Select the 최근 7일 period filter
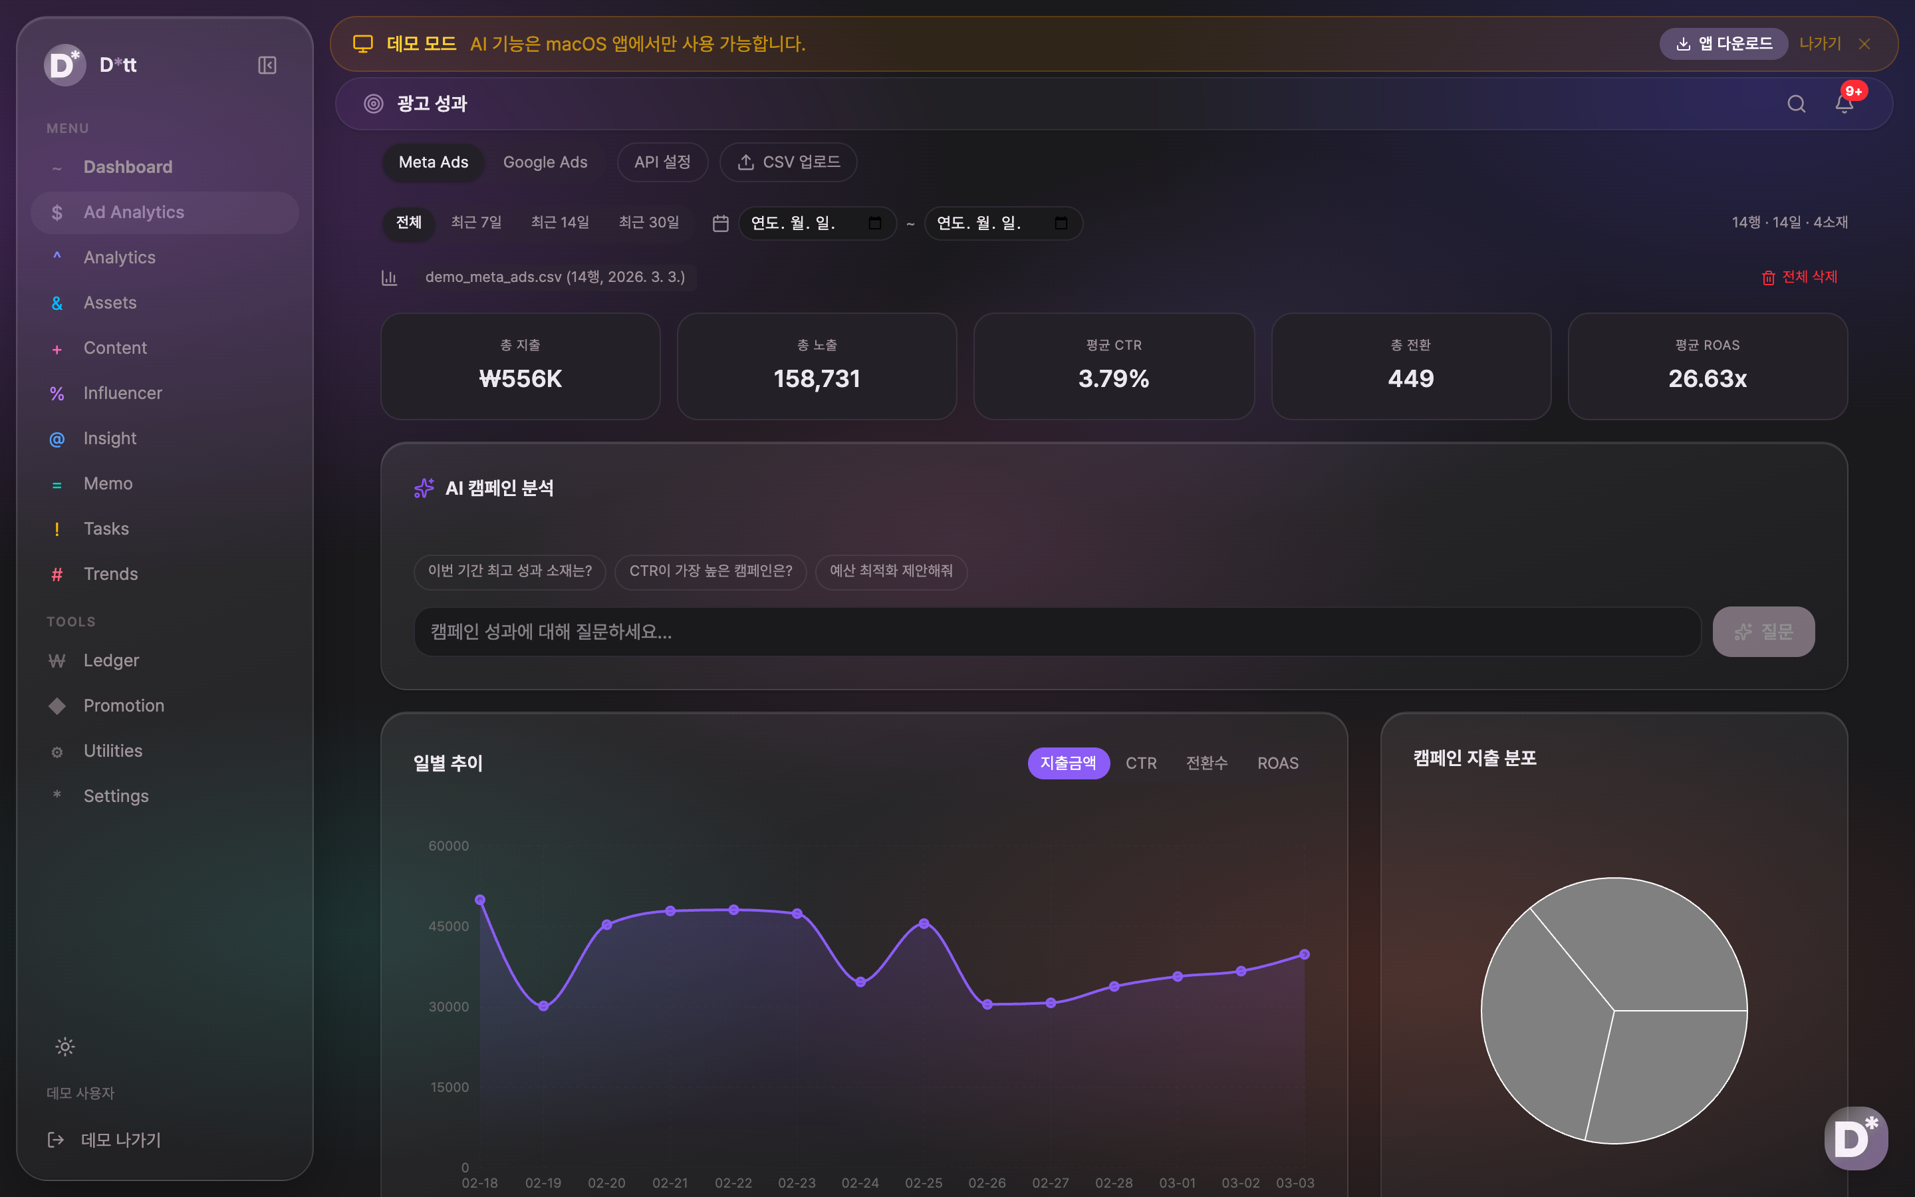 [475, 223]
